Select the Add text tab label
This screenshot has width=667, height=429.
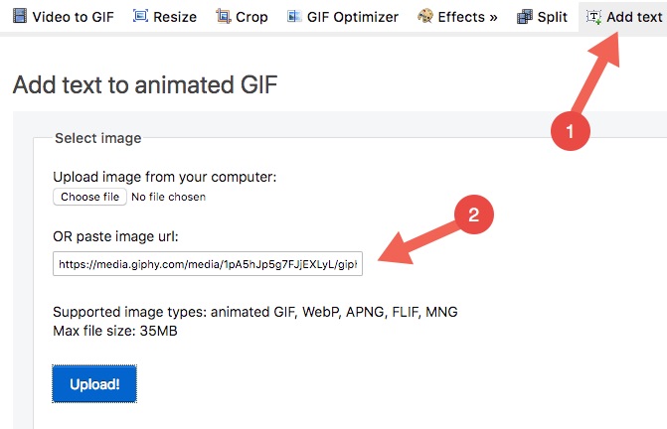click(634, 17)
